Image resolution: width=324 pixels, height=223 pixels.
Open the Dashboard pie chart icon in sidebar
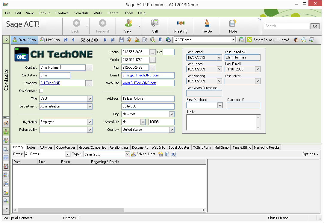[6, 192]
